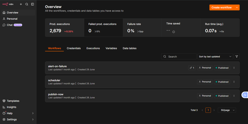The width and height of the screenshot is (248, 124).
Task: Select the Prod. executions stat card
Action: (x=65, y=27)
